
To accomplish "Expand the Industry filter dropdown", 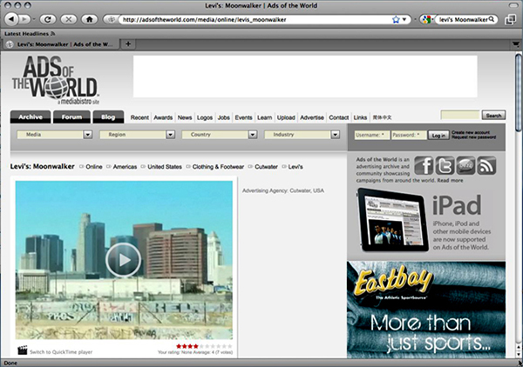I will pos(302,135).
